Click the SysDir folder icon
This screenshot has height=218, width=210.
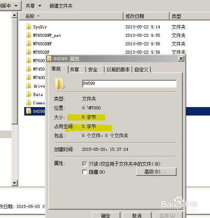(28, 26)
